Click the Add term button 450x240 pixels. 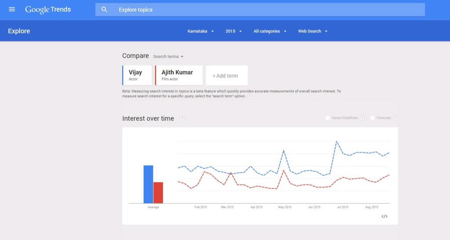[x=226, y=76]
